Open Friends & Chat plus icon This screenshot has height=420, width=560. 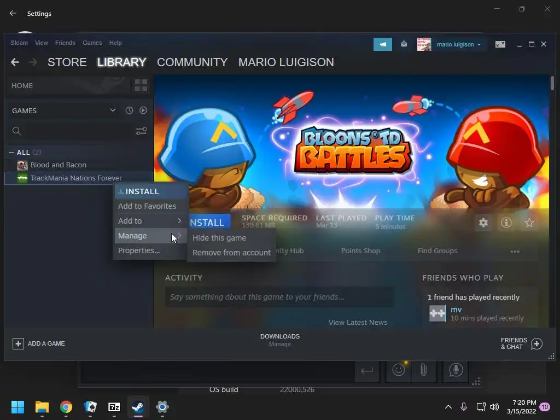[x=536, y=343]
